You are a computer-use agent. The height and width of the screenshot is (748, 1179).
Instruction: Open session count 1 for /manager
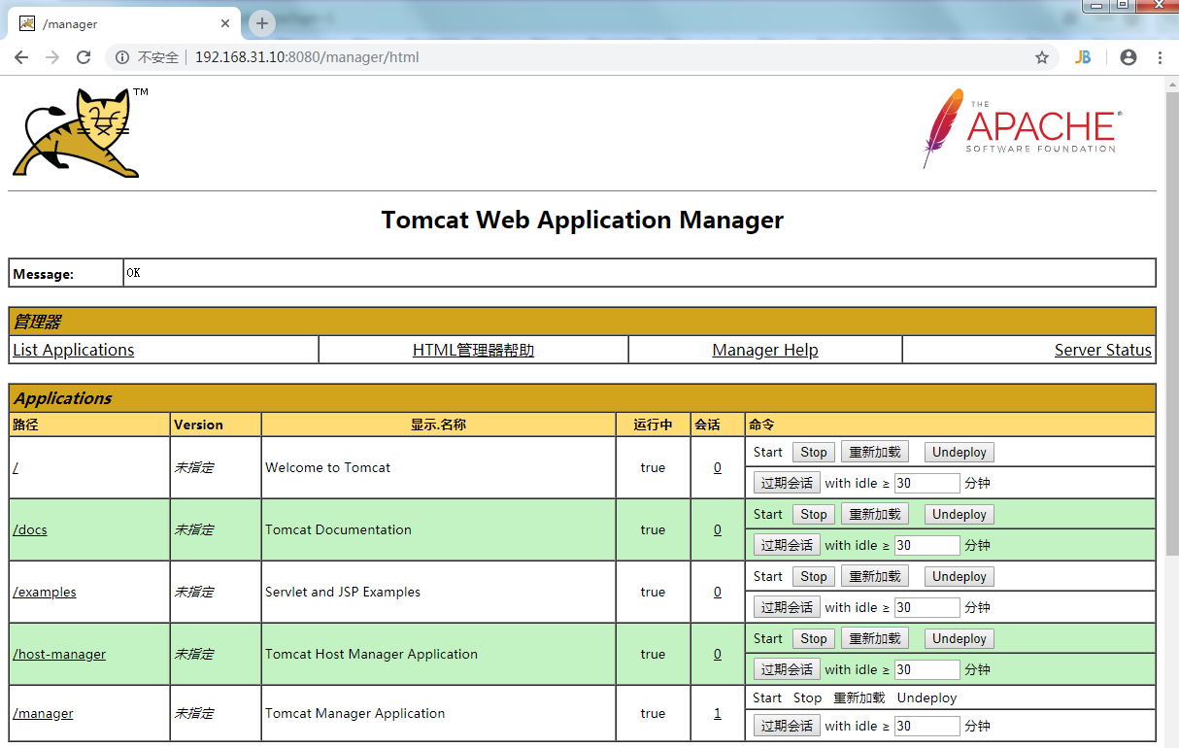pyautogui.click(x=718, y=713)
